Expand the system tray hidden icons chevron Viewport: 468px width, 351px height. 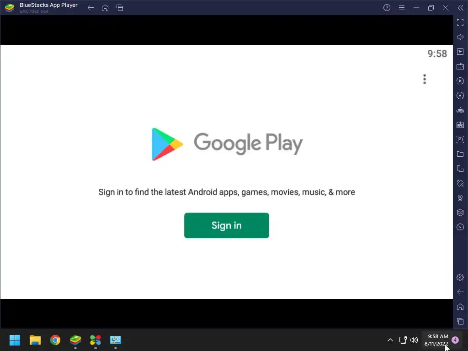[390, 340]
